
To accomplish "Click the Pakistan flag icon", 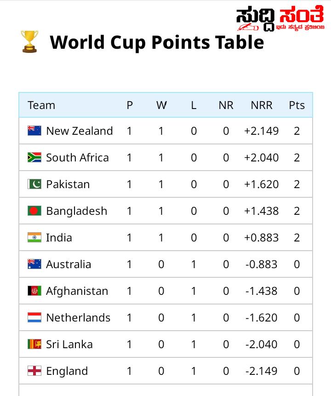I will click(x=34, y=184).
